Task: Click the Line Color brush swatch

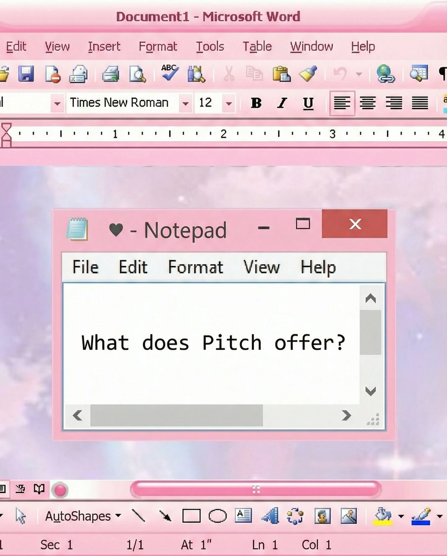Action: click(x=421, y=516)
